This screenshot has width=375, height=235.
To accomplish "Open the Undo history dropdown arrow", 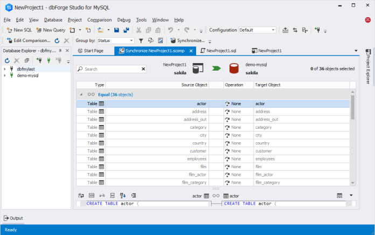I will (179, 30).
